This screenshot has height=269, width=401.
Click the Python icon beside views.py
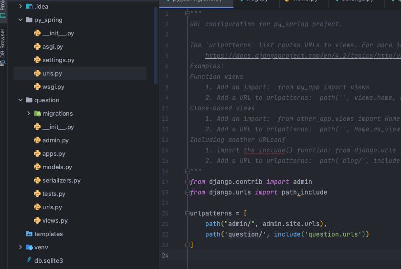point(37,220)
